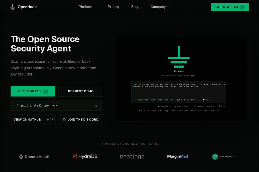Click the MarginMed logo
Screen dimensions: 259x172
point(177,156)
